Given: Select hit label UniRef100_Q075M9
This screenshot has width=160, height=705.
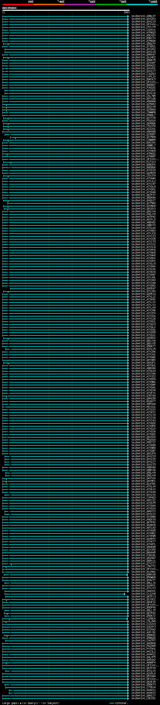Looking at the screenshot, I should (143, 137).
